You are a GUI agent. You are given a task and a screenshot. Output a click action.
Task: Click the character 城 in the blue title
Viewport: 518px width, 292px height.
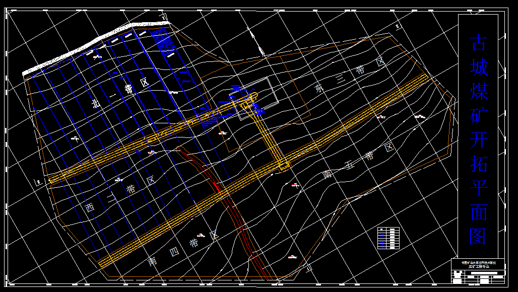[479, 67]
